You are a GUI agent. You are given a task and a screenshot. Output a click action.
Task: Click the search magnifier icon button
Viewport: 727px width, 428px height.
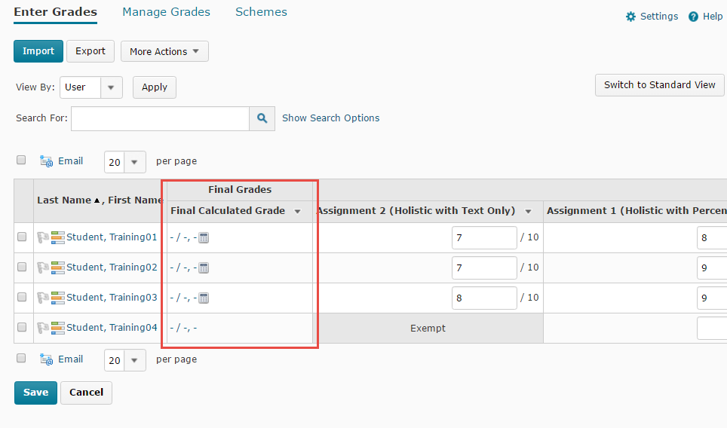(x=262, y=118)
